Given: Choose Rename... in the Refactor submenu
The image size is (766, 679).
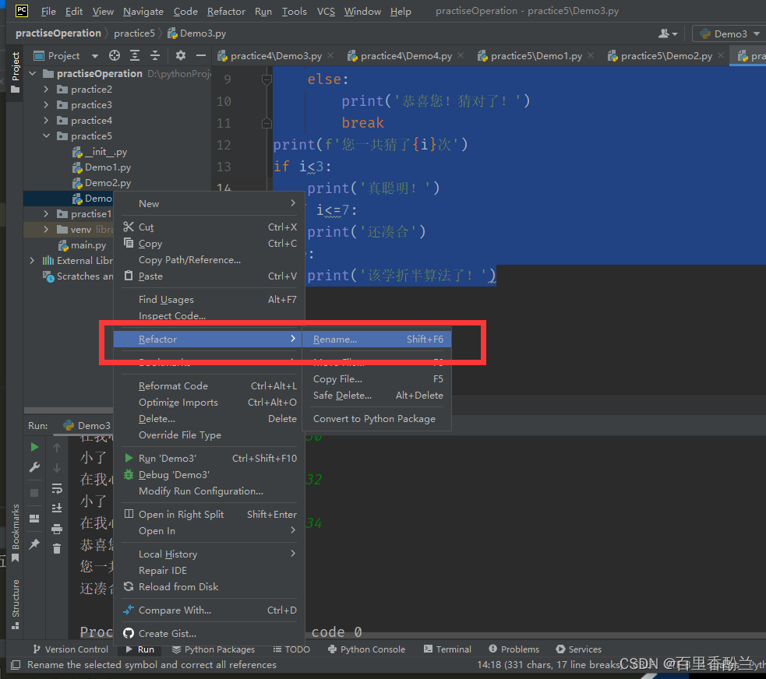Looking at the screenshot, I should click(x=335, y=339).
